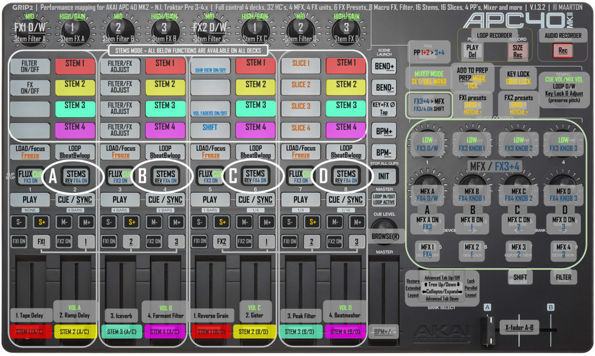Screen dimensions: 595x356
Task: Select the MFX 1 FX4 button
Action: point(427,251)
